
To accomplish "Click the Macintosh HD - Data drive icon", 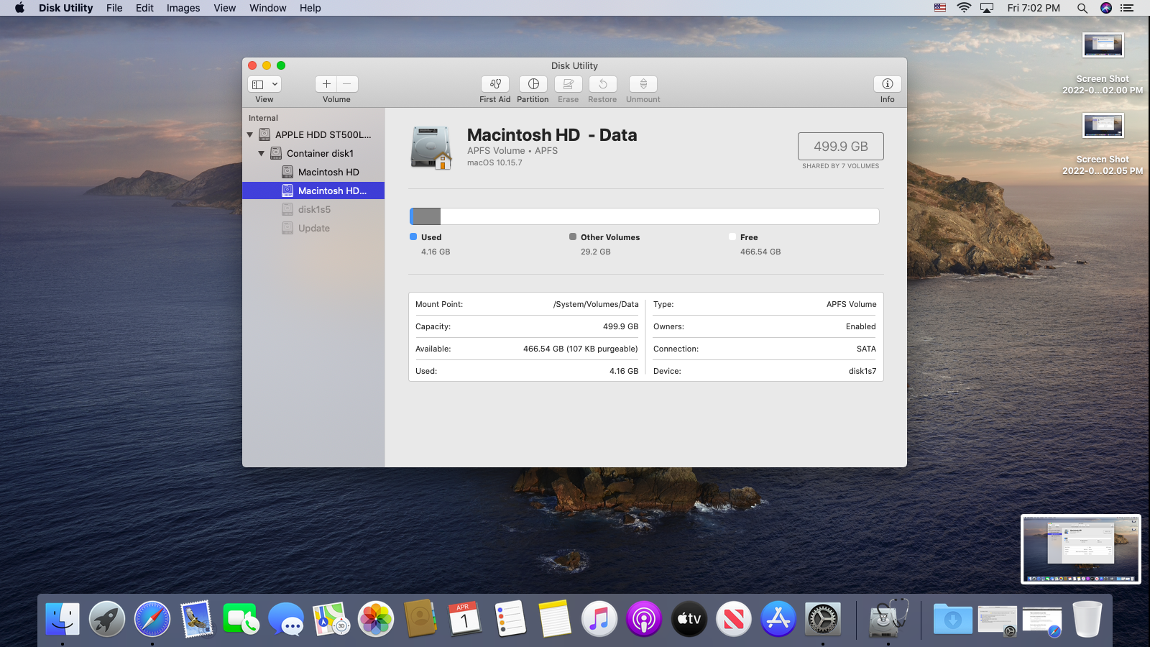I will click(x=431, y=147).
